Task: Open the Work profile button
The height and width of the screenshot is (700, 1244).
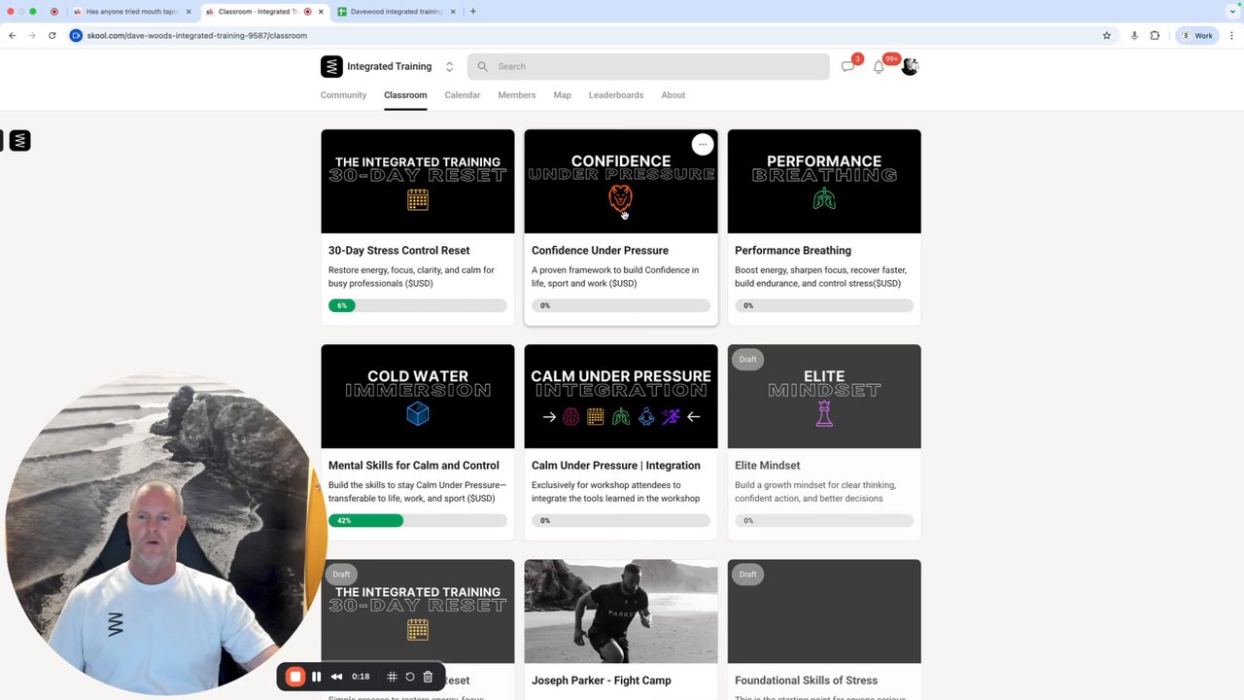Action: click(x=1196, y=36)
